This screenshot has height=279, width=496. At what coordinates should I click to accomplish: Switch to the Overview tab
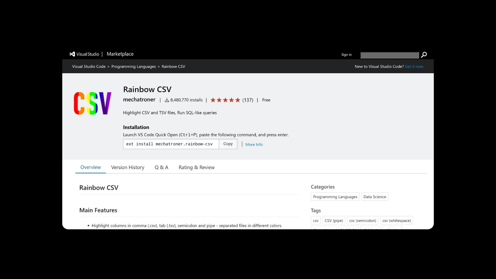point(91,167)
